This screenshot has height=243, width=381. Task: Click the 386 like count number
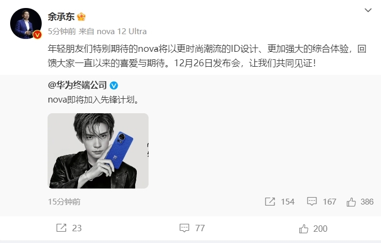367,202
